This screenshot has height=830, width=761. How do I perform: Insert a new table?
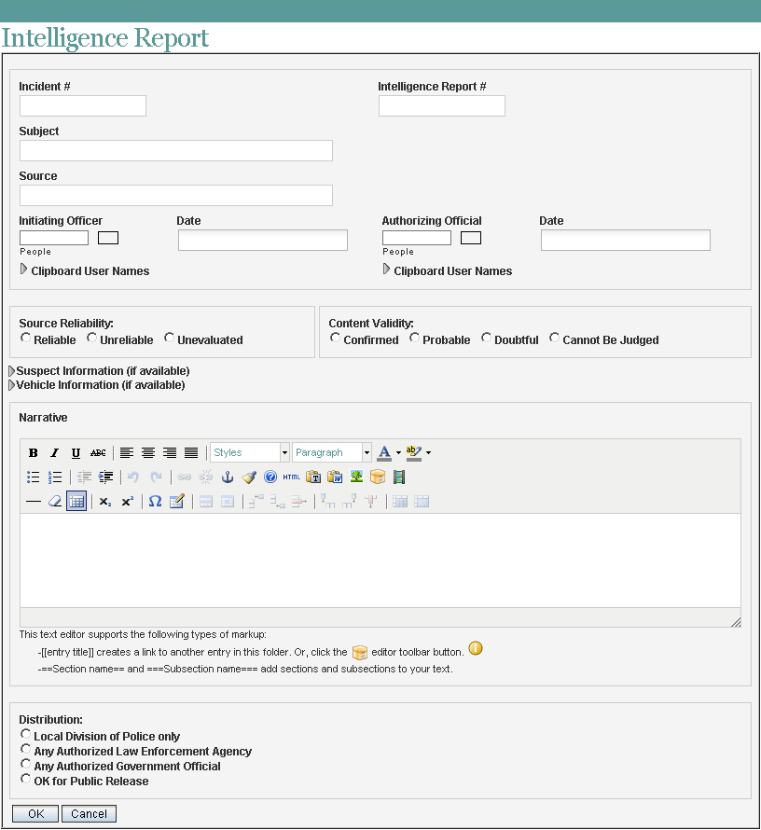click(x=76, y=502)
